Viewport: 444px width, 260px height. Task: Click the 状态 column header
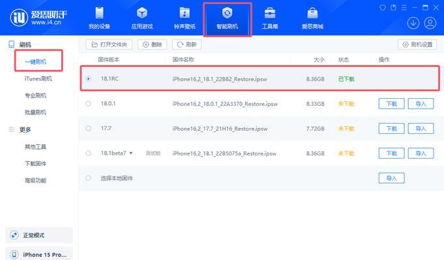344,60
